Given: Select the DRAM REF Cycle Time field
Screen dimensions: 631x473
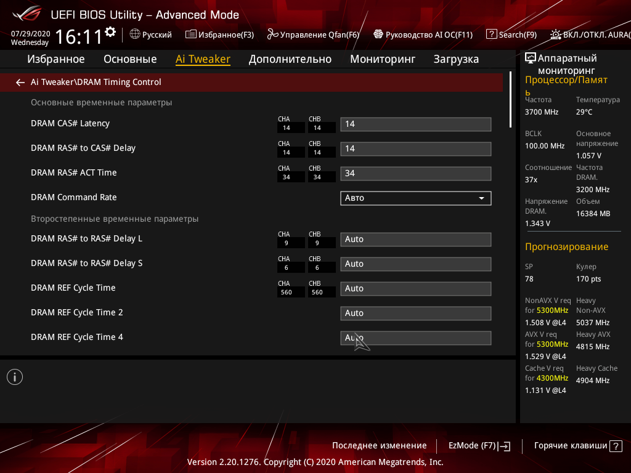Looking at the screenshot, I should click(416, 288).
